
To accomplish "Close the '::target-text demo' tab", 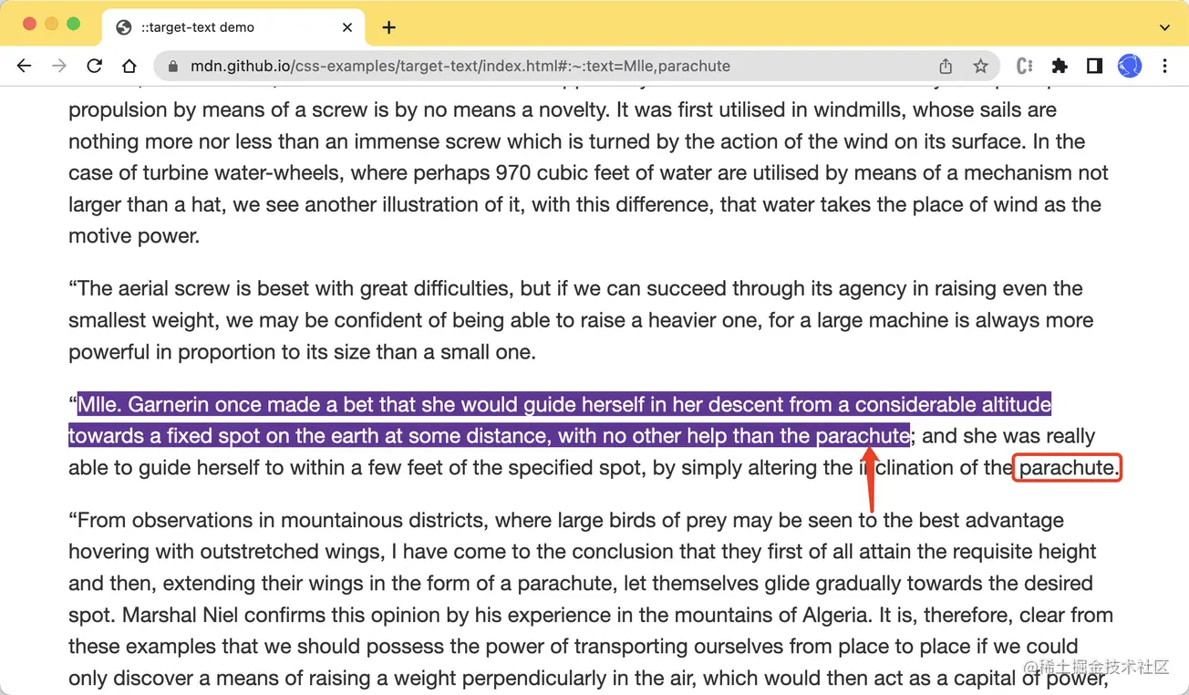I will pyautogui.click(x=347, y=27).
